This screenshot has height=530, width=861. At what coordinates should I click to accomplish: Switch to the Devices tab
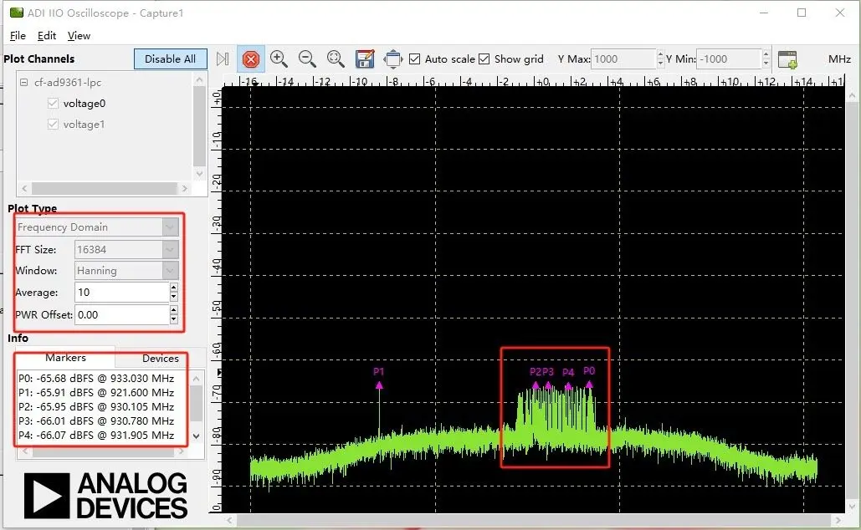click(x=160, y=359)
